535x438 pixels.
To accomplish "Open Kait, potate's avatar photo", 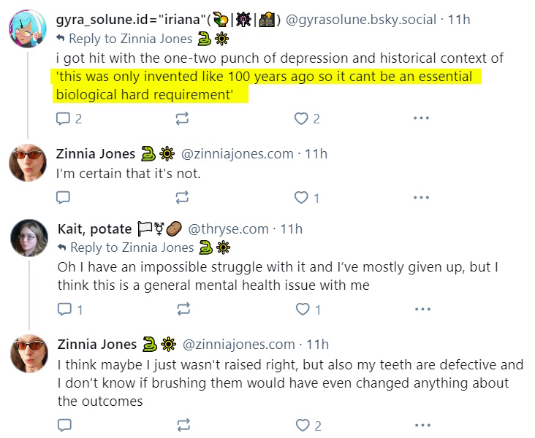I will point(29,237).
